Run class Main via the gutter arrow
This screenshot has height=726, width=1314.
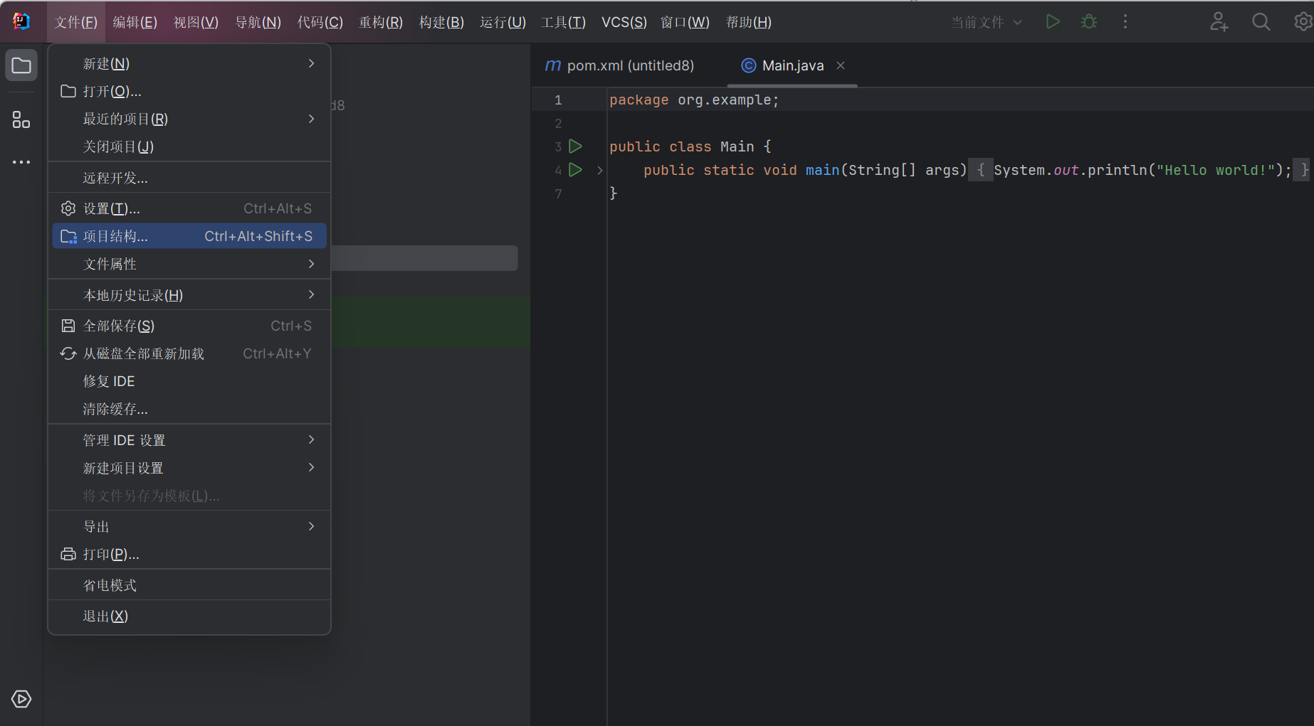pos(576,146)
